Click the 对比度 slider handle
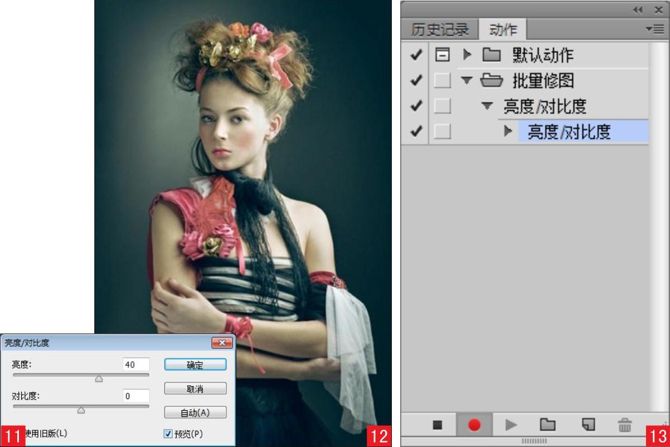The image size is (670, 447). click(81, 410)
